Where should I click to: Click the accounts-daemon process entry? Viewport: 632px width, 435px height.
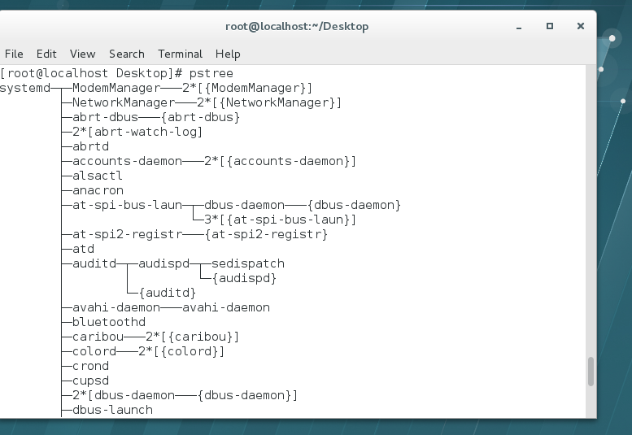click(x=128, y=161)
